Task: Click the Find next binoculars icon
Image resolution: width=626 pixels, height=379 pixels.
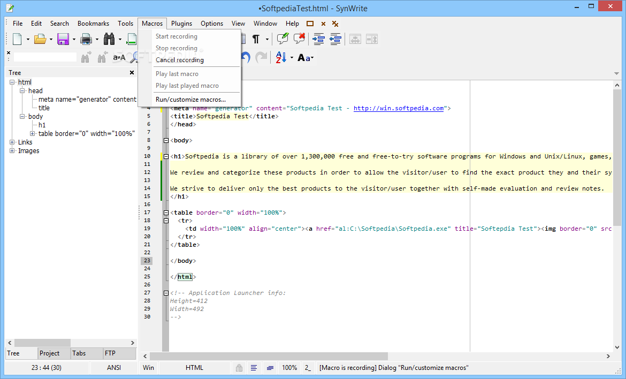Action: pos(86,57)
